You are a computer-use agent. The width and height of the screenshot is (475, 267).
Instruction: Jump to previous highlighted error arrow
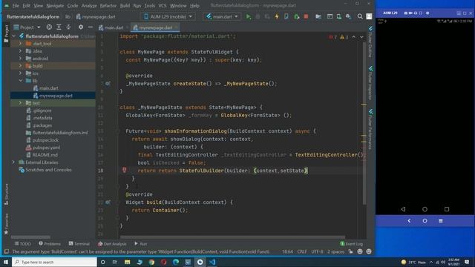click(x=353, y=37)
